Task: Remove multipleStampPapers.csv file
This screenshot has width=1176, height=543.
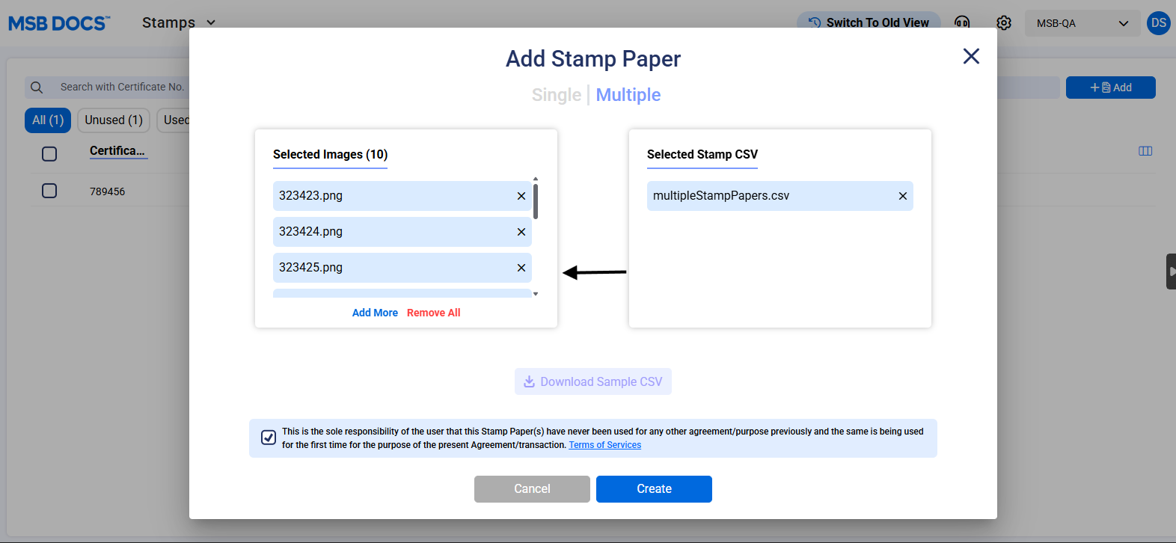Action: (x=902, y=196)
